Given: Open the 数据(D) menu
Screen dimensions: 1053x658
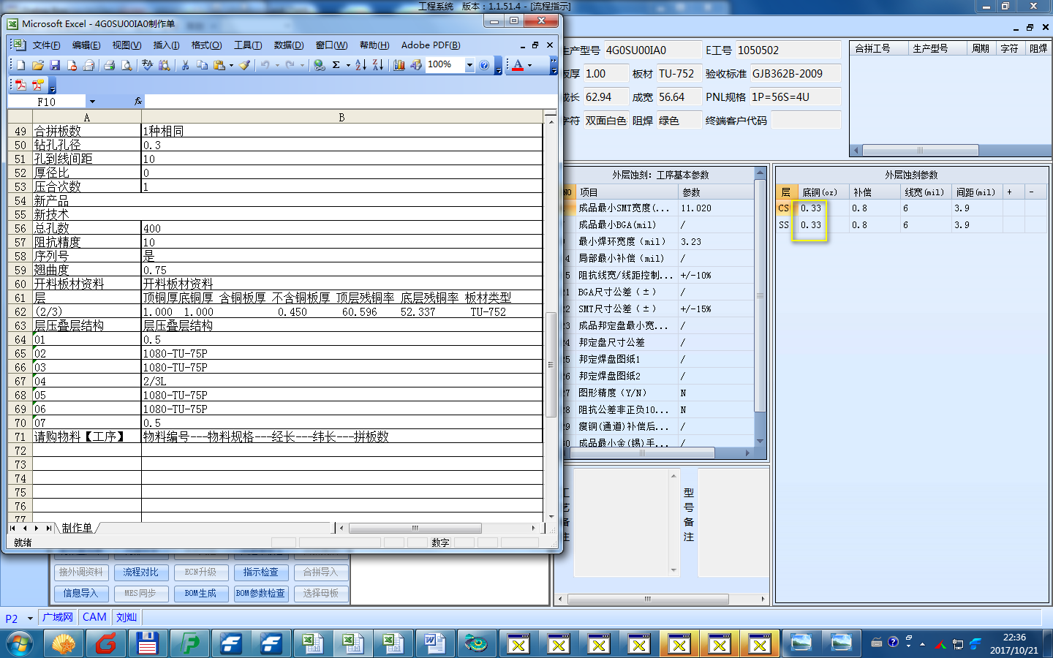Looking at the screenshot, I should [x=289, y=45].
